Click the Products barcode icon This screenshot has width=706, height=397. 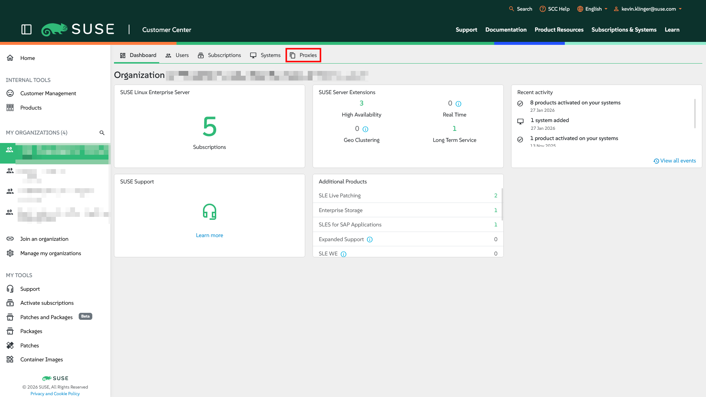10,108
